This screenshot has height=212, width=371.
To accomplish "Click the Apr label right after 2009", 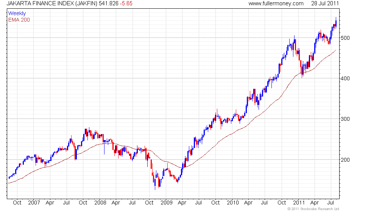I will tap(182, 203).
